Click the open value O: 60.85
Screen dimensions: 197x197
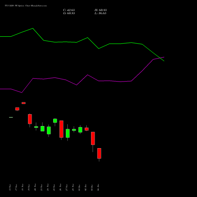[x=69, y=13]
